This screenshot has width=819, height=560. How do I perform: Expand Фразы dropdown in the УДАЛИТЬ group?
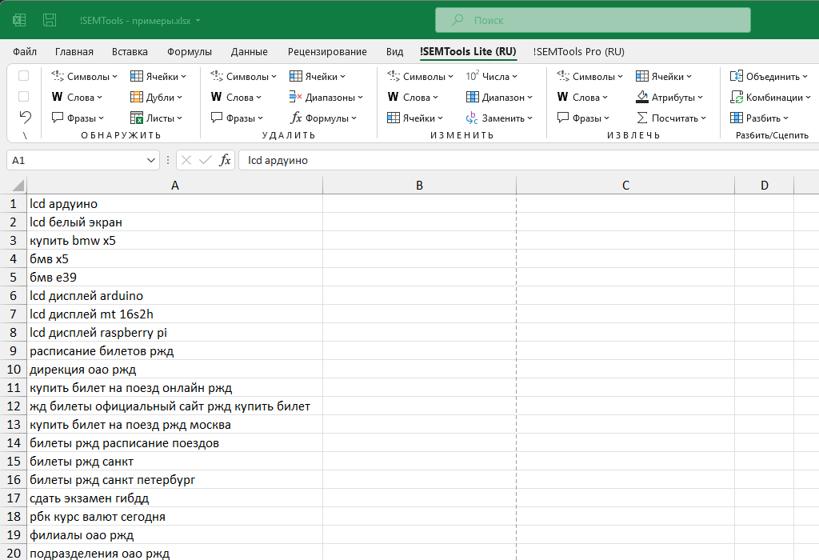point(261,118)
